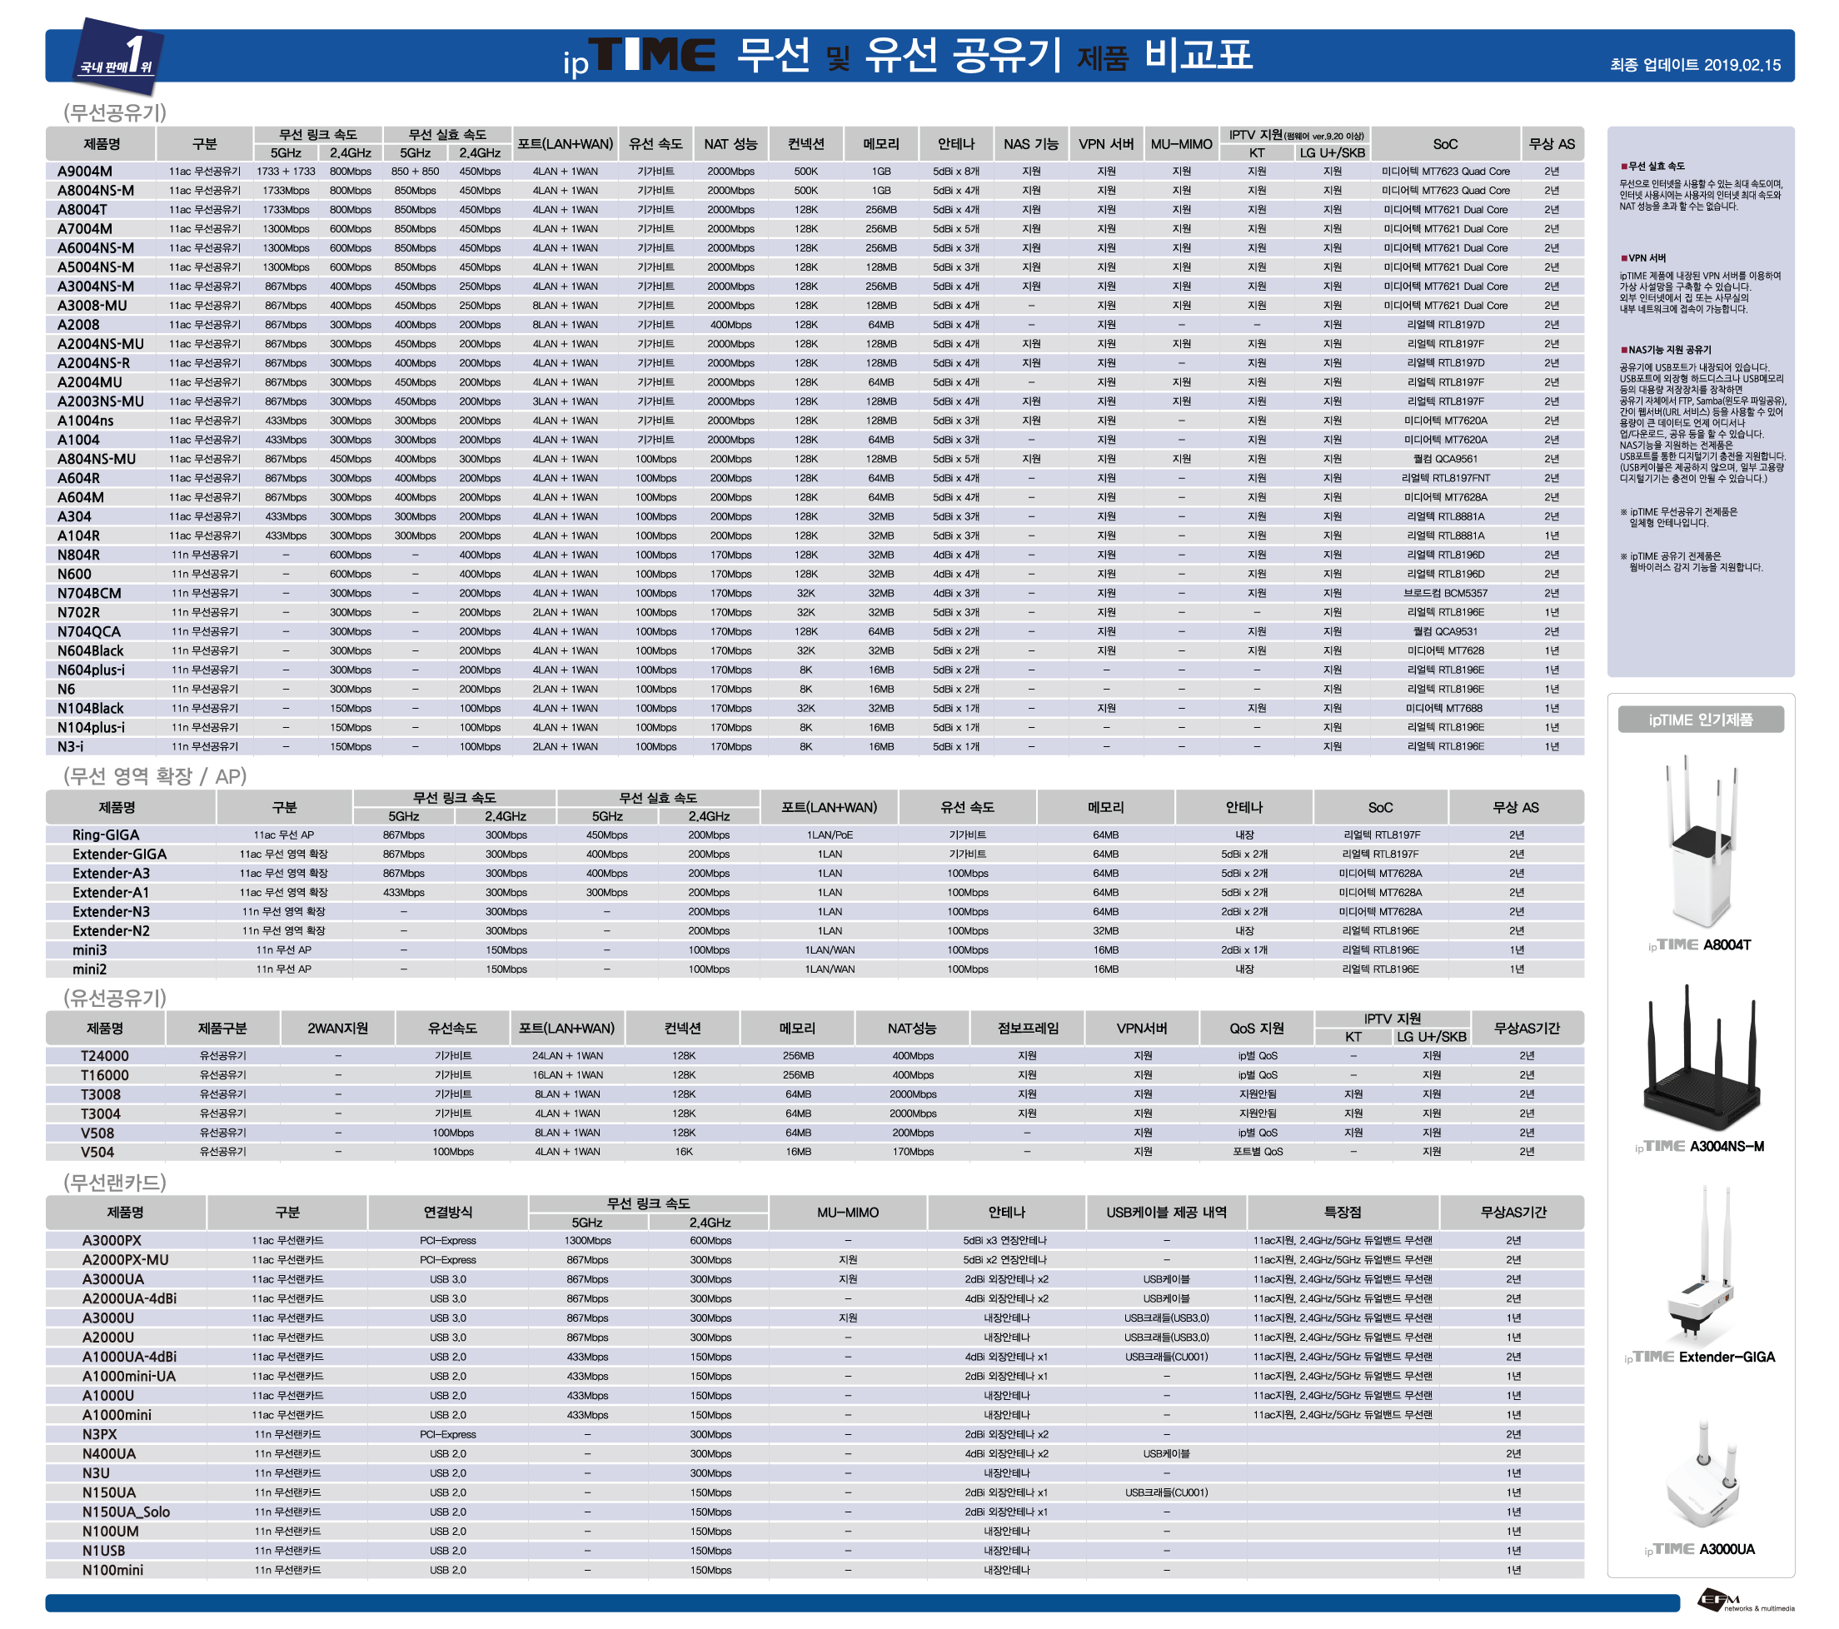This screenshot has width=1839, height=1629.
Task: Click the ipTIME logo in the title banner
Action: (639, 57)
